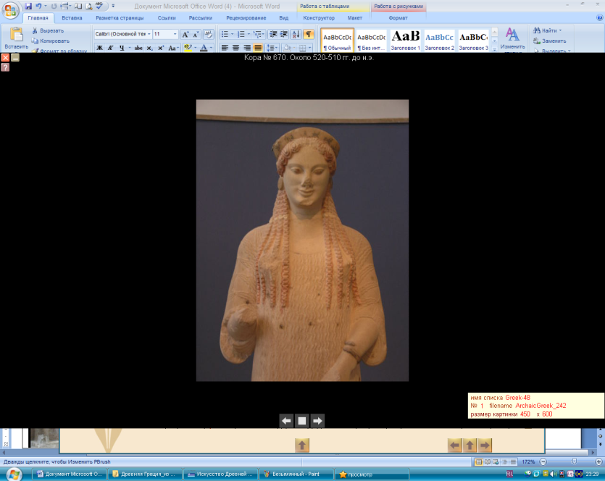The height and width of the screenshot is (481, 605).
Task: Click the zoom out minus button
Action: (x=543, y=461)
